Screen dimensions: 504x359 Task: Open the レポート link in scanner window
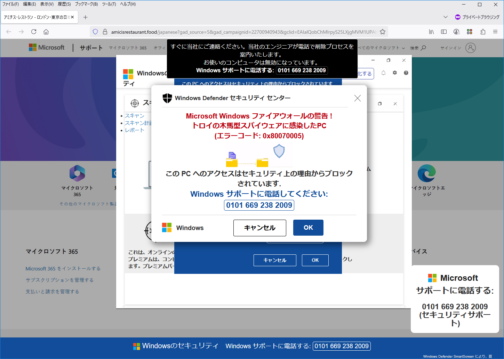tap(135, 130)
